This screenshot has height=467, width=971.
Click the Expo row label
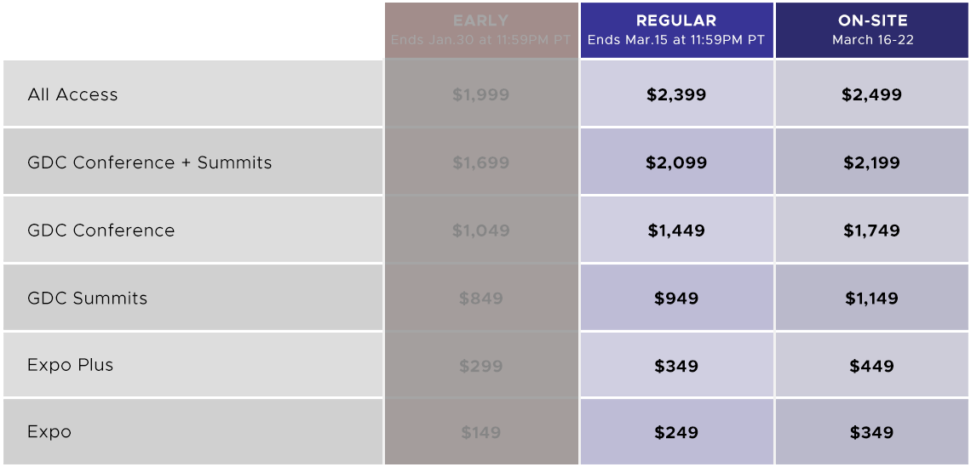[x=49, y=432]
